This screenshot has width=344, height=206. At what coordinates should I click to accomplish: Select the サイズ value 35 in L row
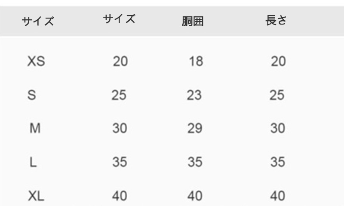(120, 162)
